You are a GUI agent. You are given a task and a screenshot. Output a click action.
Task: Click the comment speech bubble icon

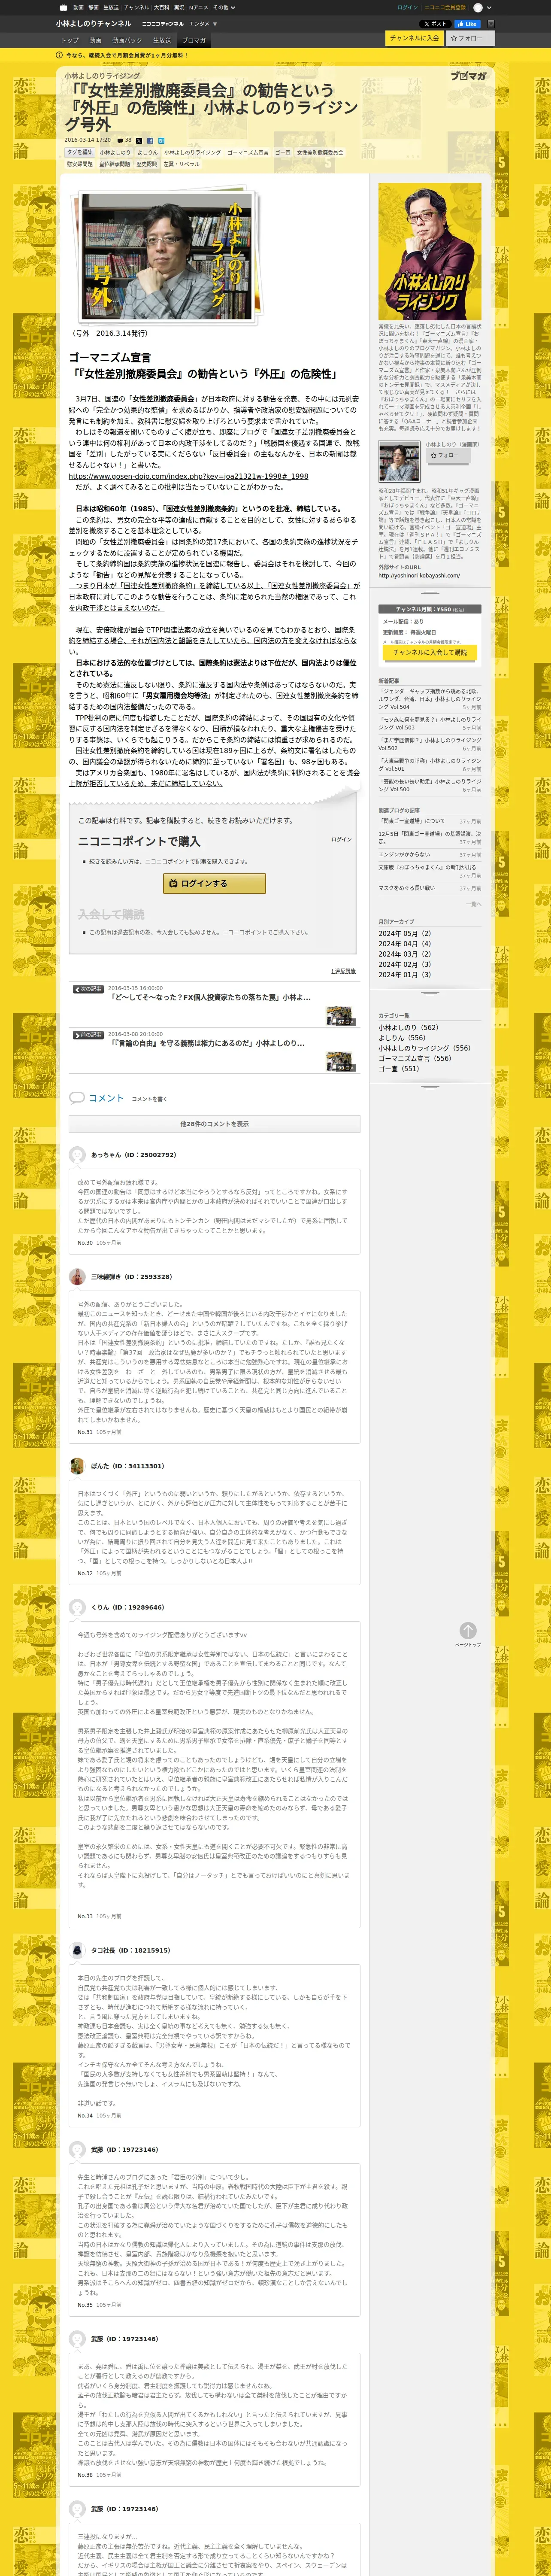(x=76, y=1097)
